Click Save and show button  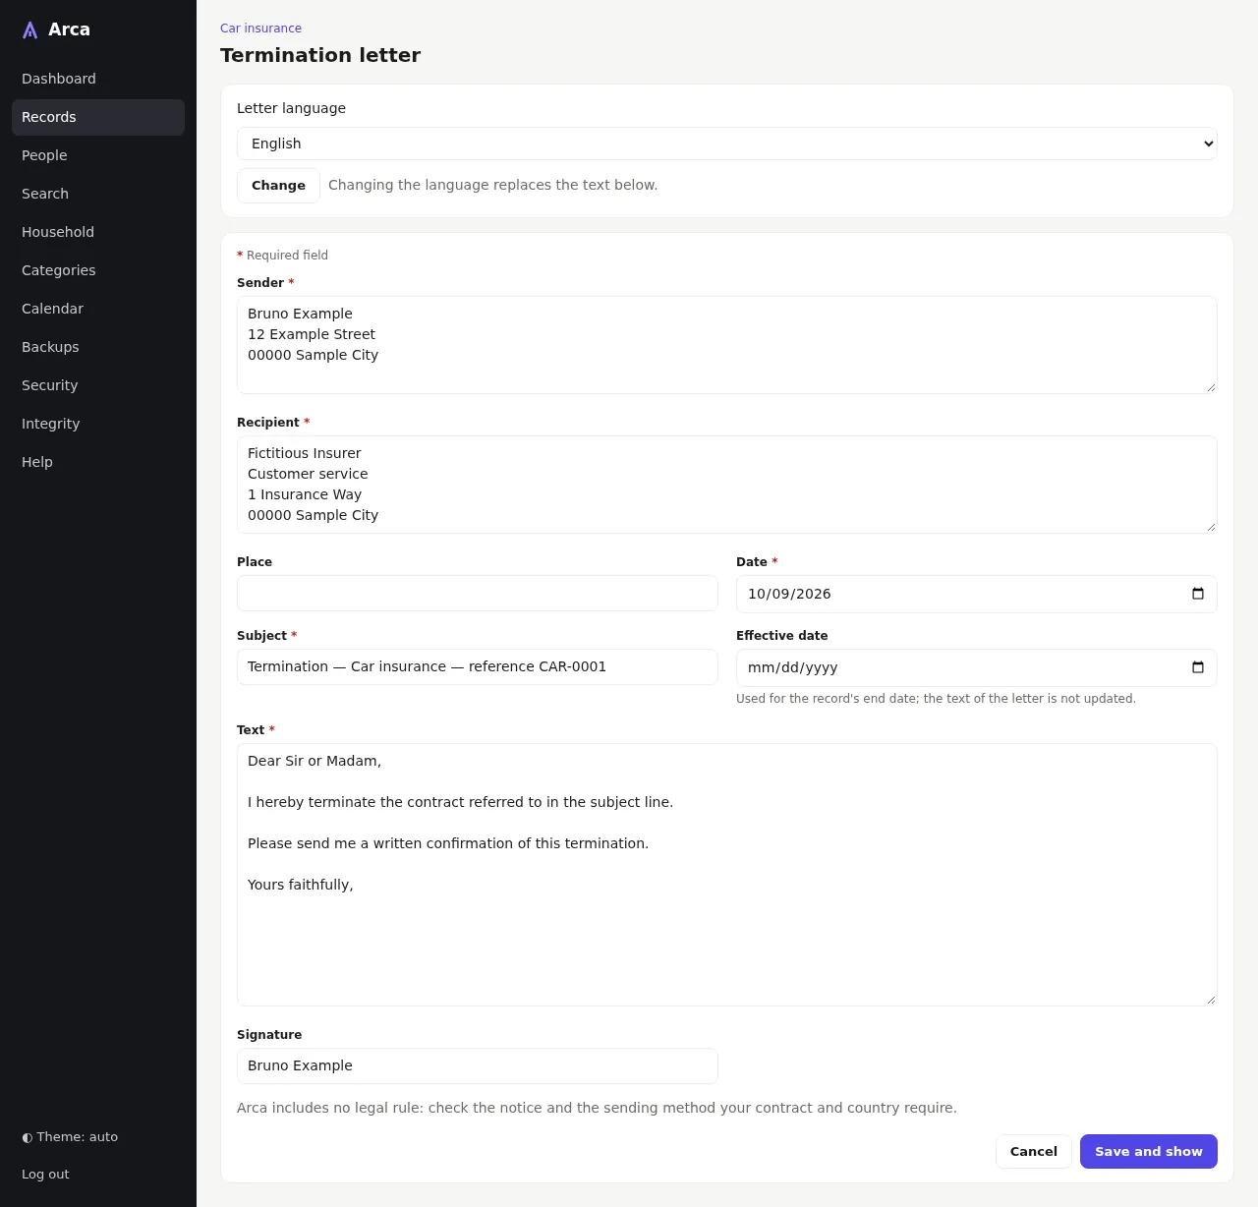click(1149, 1152)
